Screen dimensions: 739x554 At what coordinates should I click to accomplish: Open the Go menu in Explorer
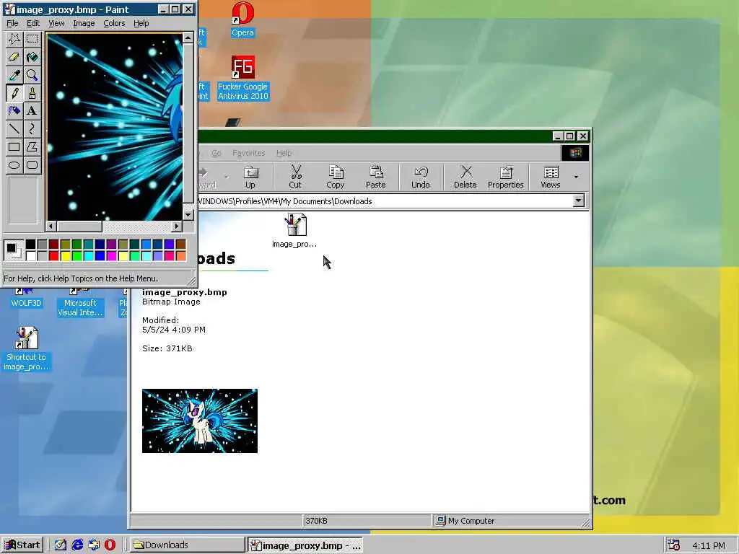point(217,153)
